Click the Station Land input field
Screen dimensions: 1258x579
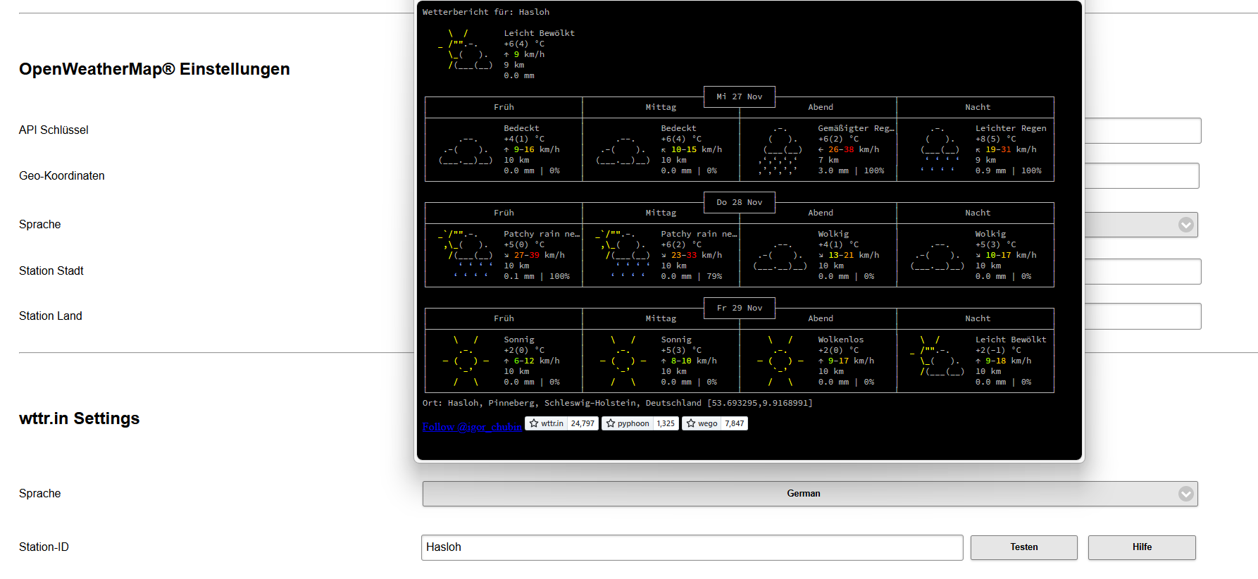(x=1142, y=316)
